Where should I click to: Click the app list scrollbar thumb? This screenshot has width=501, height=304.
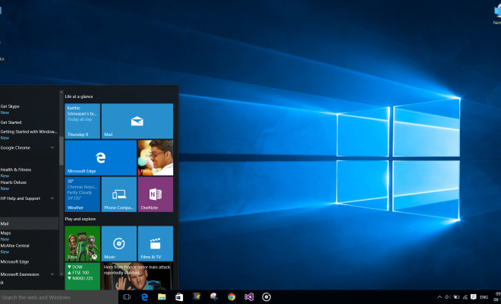[x=61, y=151]
